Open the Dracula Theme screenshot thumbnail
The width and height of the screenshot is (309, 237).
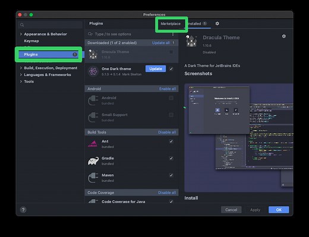(x=239, y=138)
